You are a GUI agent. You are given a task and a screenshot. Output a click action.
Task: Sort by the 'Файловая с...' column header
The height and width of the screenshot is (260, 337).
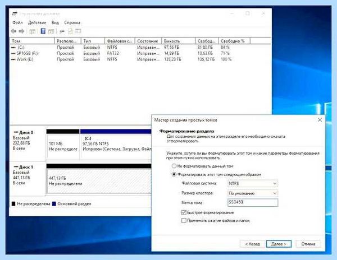click(120, 41)
